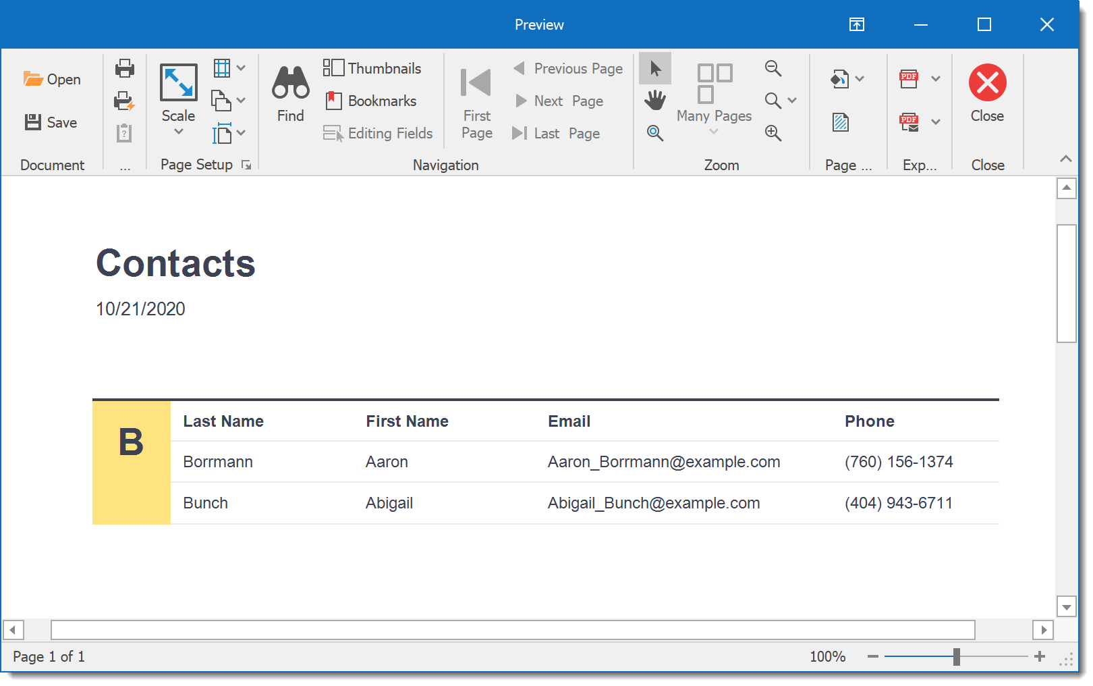This screenshot has height=686, width=1093.
Task: Click the zoom slider handle
Action: pos(956,656)
